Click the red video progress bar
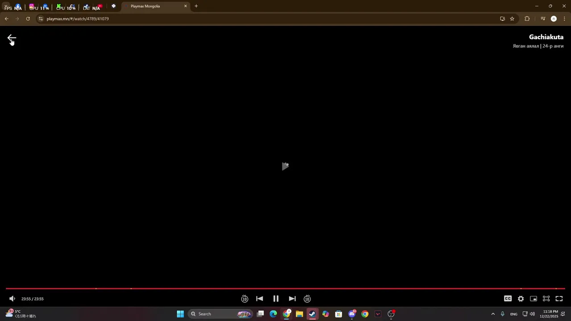Image resolution: width=571 pixels, height=321 pixels. coord(285,288)
